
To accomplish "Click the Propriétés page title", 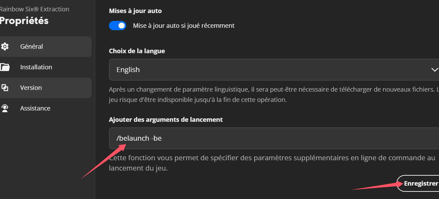I will tap(24, 21).
